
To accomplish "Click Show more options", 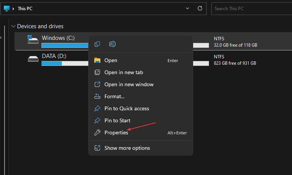I will pos(141,148).
